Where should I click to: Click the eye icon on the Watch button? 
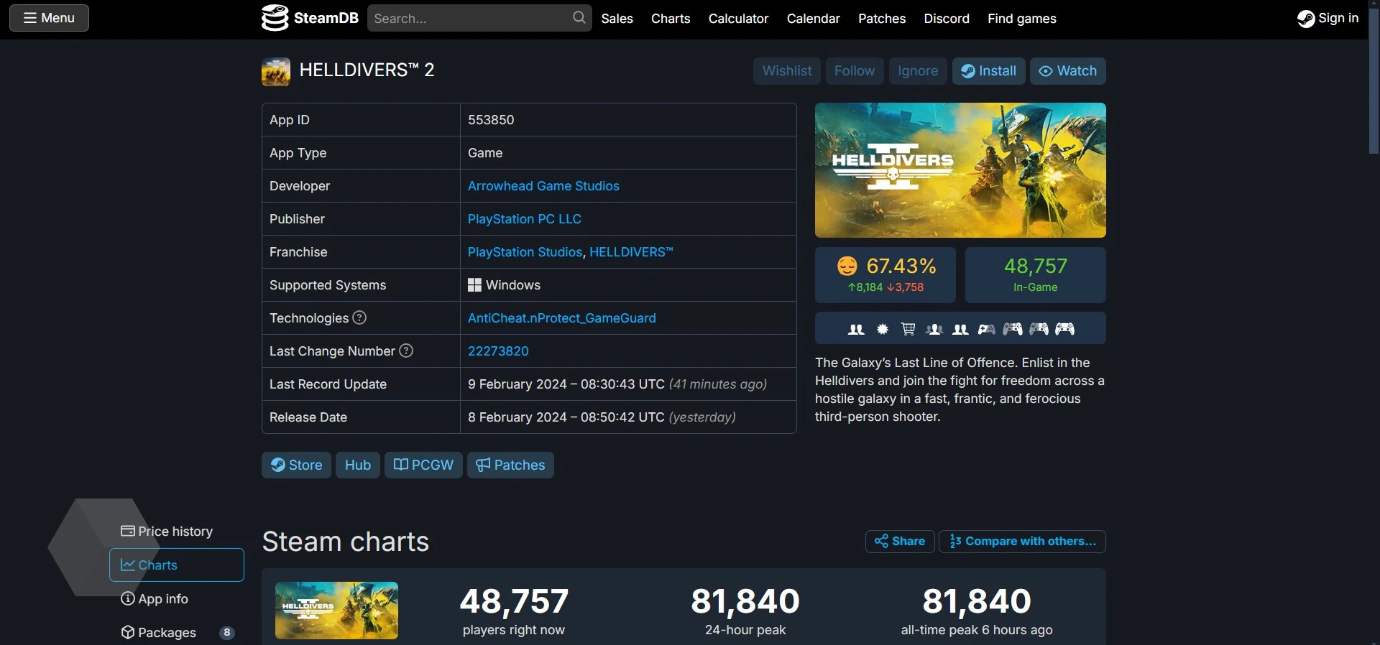(x=1046, y=71)
